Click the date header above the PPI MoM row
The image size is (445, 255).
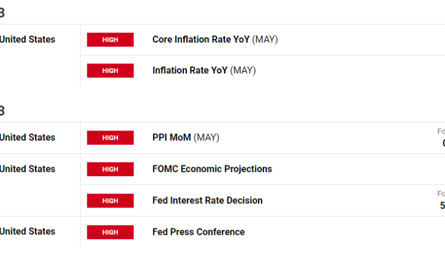(x=2, y=110)
